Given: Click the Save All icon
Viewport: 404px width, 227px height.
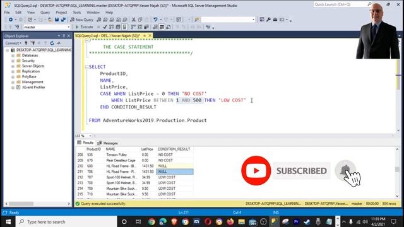Looking at the screenshot, I should [63, 20].
